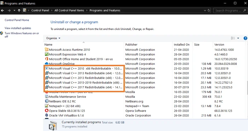Click the NetBeans IDE 8.2 RC icon
This screenshot has width=248, height=131.
[x=47, y=101]
